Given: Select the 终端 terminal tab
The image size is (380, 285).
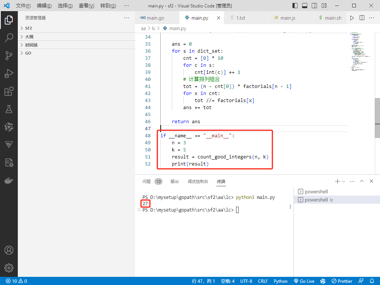Looking at the screenshot, I should pyautogui.click(x=221, y=181).
